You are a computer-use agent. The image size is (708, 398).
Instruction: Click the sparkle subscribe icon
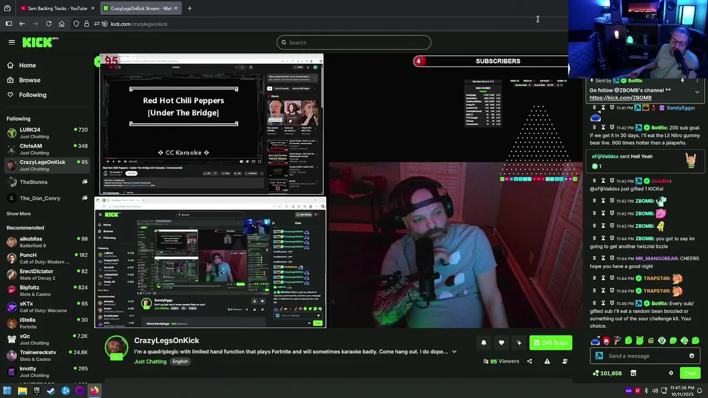[519, 343]
